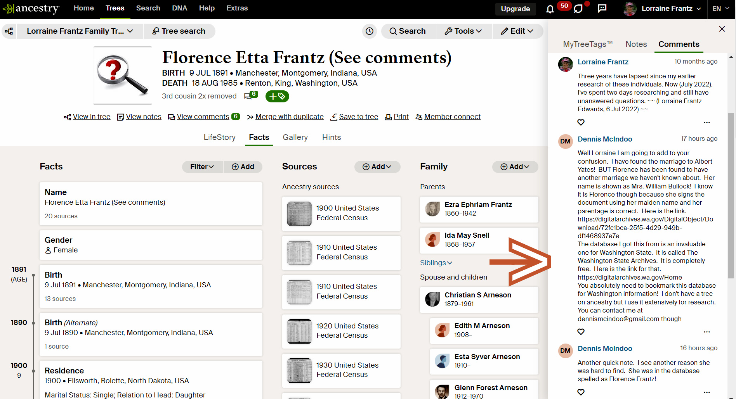
Task: Click the green add tag button
Action: click(x=277, y=96)
